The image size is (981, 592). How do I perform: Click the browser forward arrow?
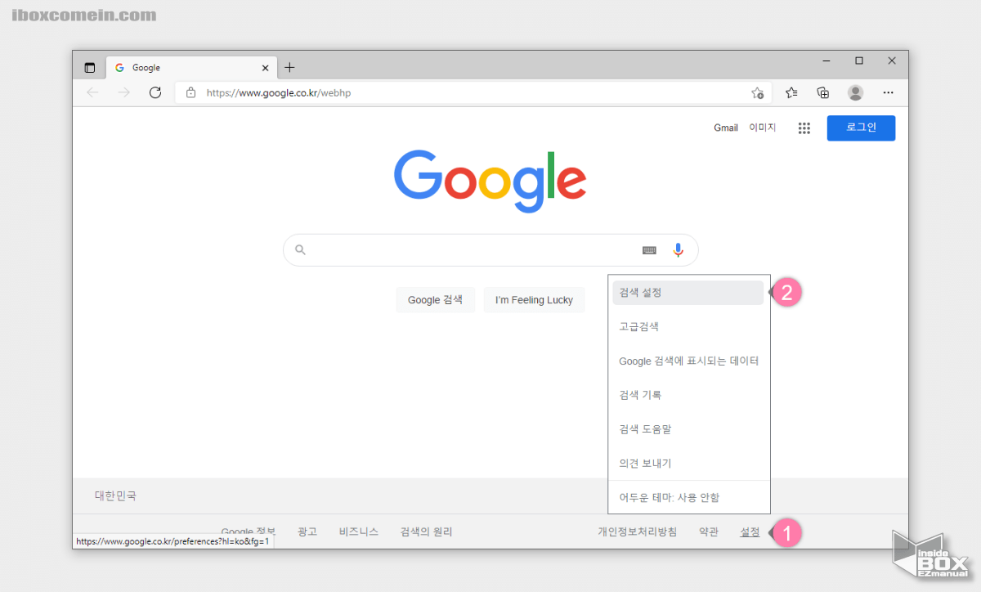tap(123, 92)
